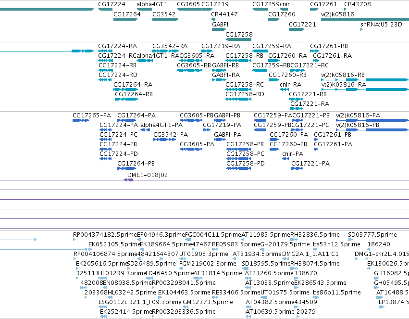The height and width of the screenshot is (319, 409).
Task: Select the RH32836.5prime EST label
Action: point(315,235)
